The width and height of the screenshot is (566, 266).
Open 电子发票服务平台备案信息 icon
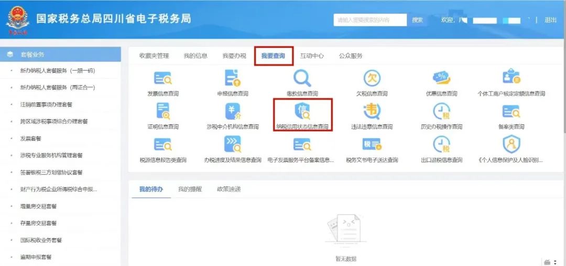coord(302,144)
